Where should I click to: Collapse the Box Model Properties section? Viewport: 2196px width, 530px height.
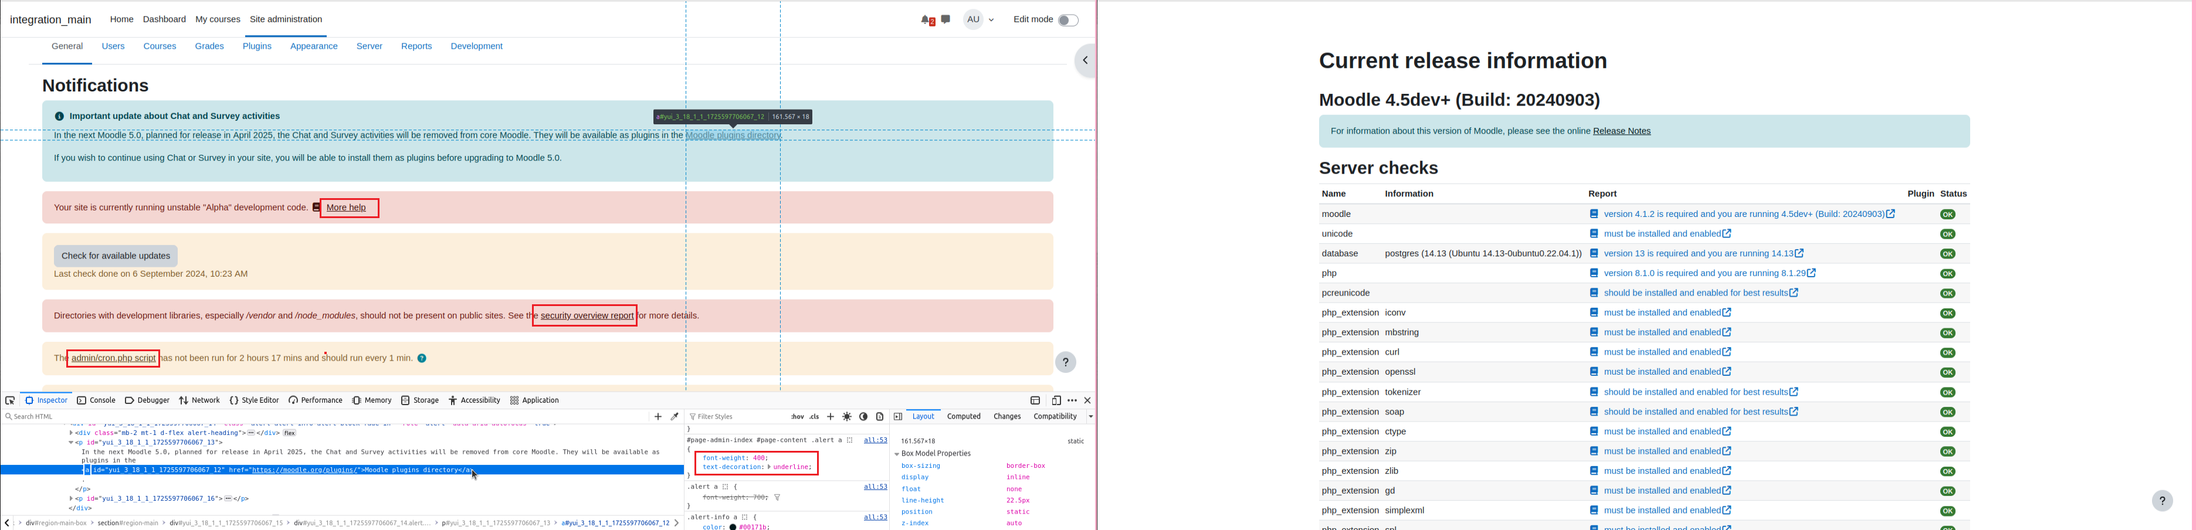(897, 454)
